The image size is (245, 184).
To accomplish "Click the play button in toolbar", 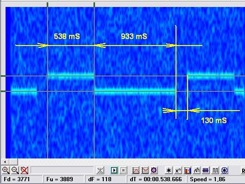I will [x=114, y=170].
